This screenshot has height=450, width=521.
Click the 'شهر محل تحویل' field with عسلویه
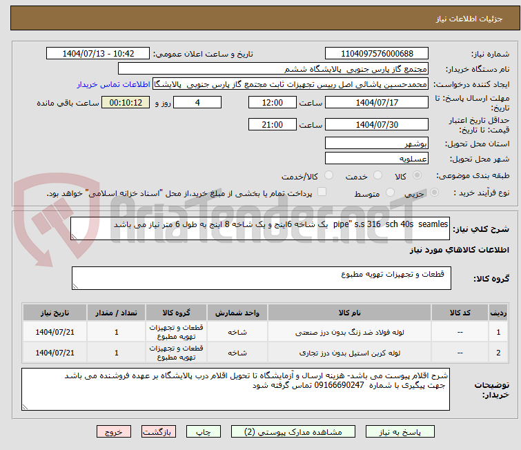376,159
